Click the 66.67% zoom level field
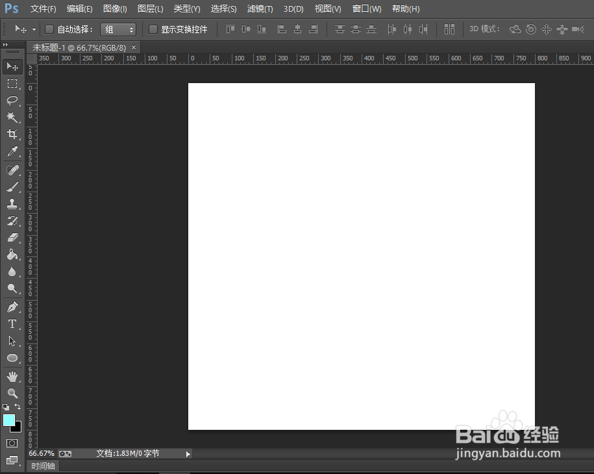 click(42, 453)
